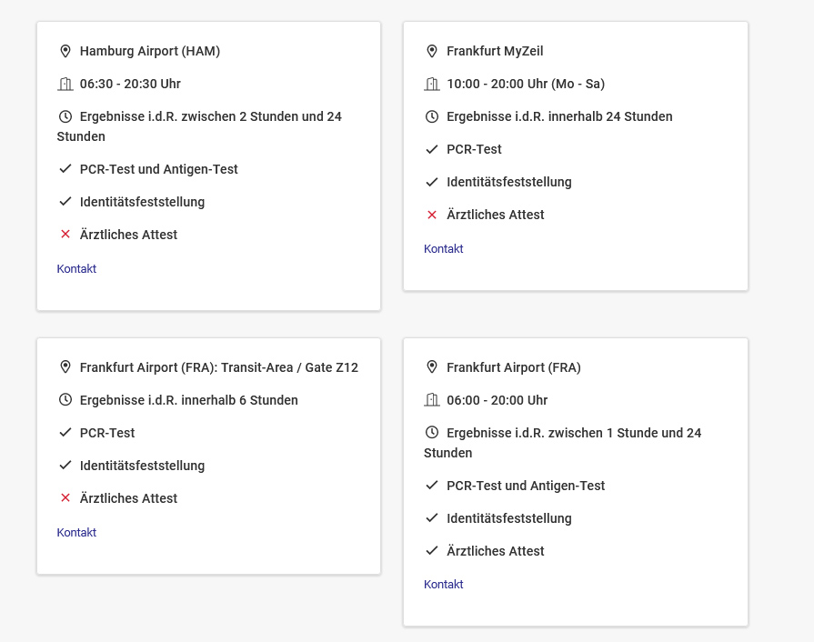
Task: Click the clock icon in Hamburg Airport card
Action: [x=65, y=116]
